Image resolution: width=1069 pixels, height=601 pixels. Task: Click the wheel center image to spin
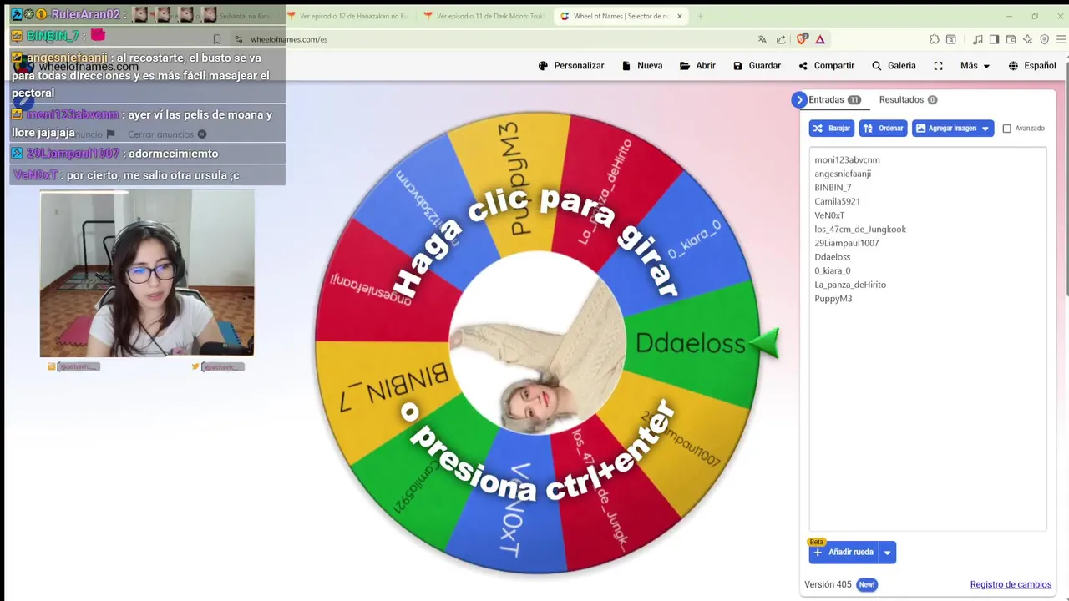pyautogui.click(x=537, y=343)
